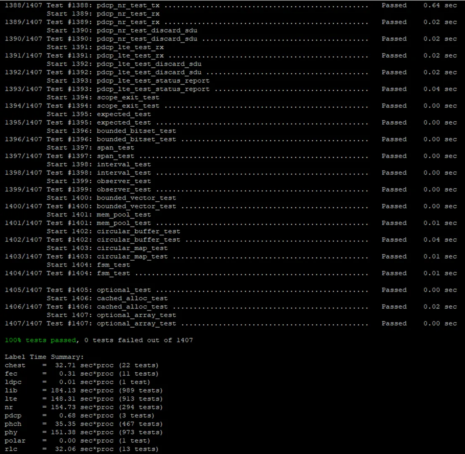Click "Passed" on the Test #1393 row
The width and height of the screenshot is (465, 454).
[394, 89]
